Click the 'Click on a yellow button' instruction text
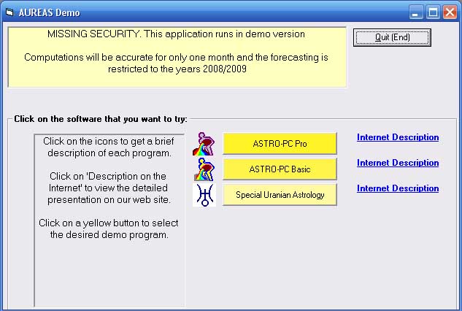 coord(107,229)
